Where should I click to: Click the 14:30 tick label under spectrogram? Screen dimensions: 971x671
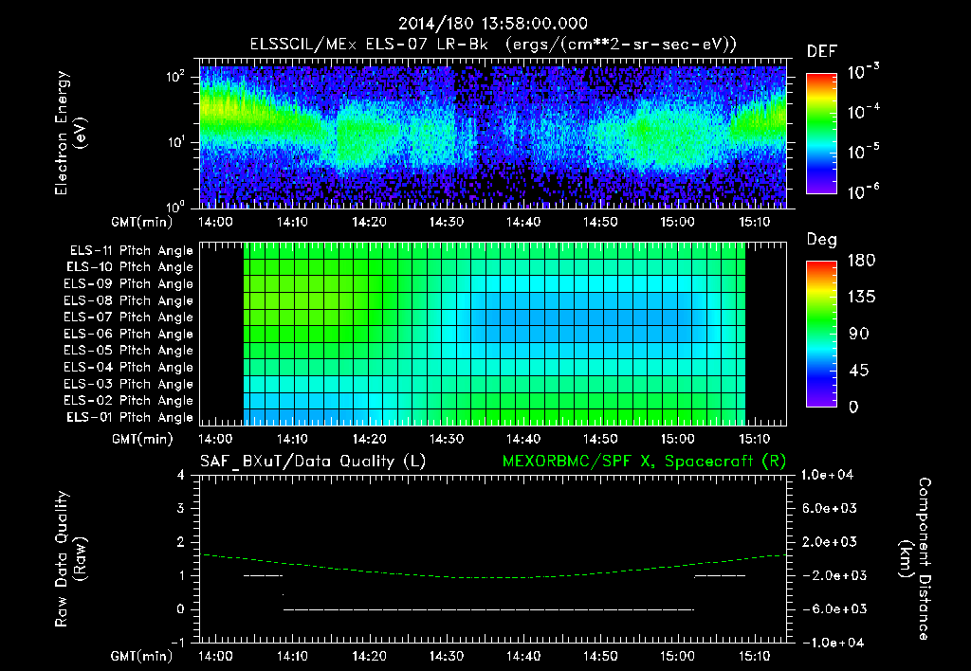[446, 222]
